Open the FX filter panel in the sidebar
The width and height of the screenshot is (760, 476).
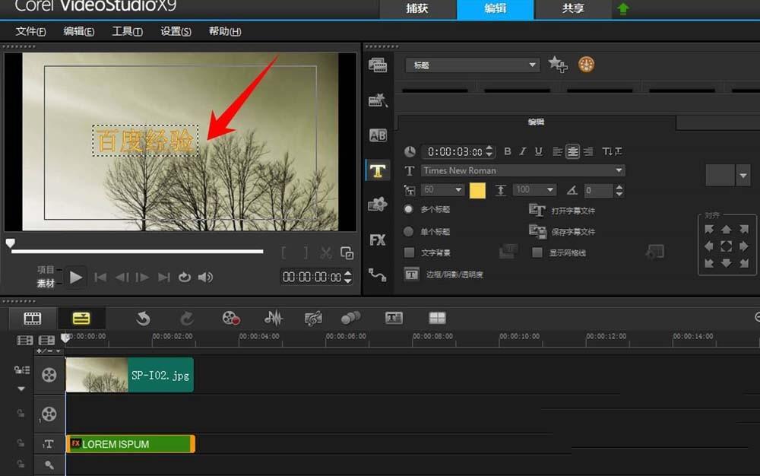(378, 240)
